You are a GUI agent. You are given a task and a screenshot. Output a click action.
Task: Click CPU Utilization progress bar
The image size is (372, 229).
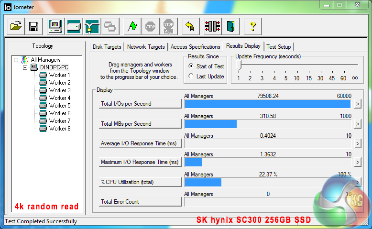(268, 182)
